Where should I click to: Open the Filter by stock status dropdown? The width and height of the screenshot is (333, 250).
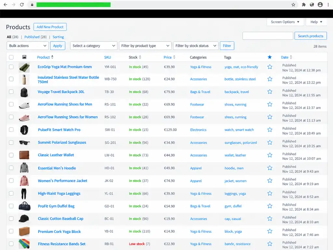[195, 46]
